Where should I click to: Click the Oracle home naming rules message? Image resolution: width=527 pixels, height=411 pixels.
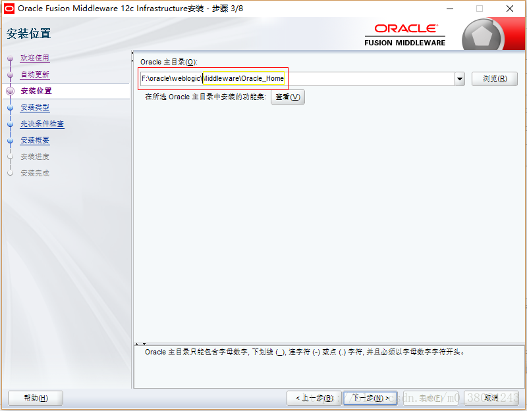pyautogui.click(x=305, y=352)
